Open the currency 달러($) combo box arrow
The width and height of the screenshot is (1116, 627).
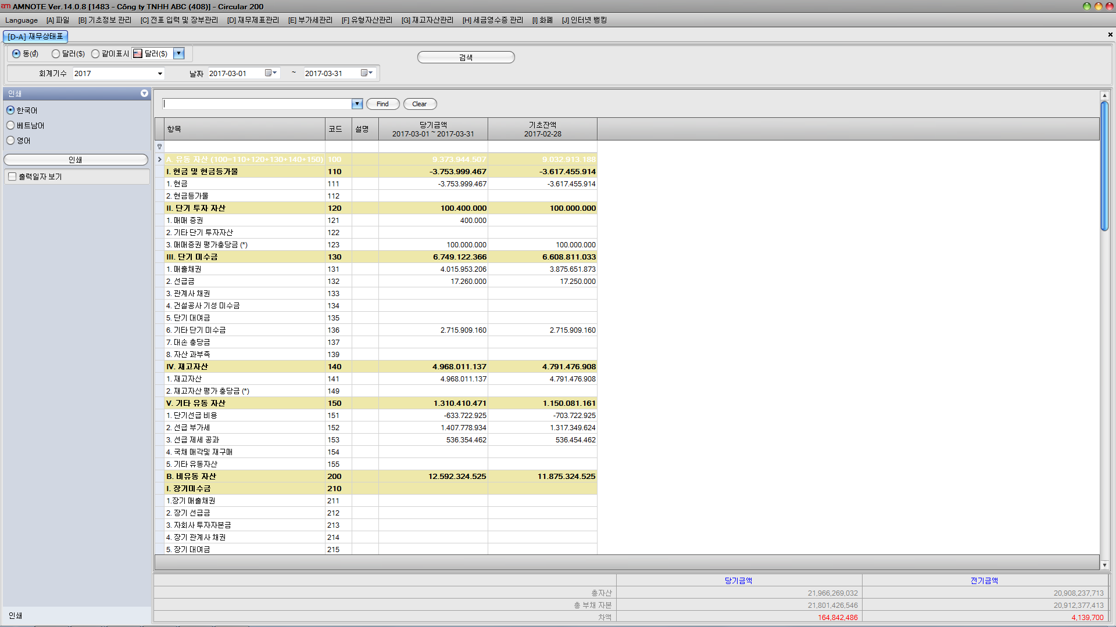(179, 53)
